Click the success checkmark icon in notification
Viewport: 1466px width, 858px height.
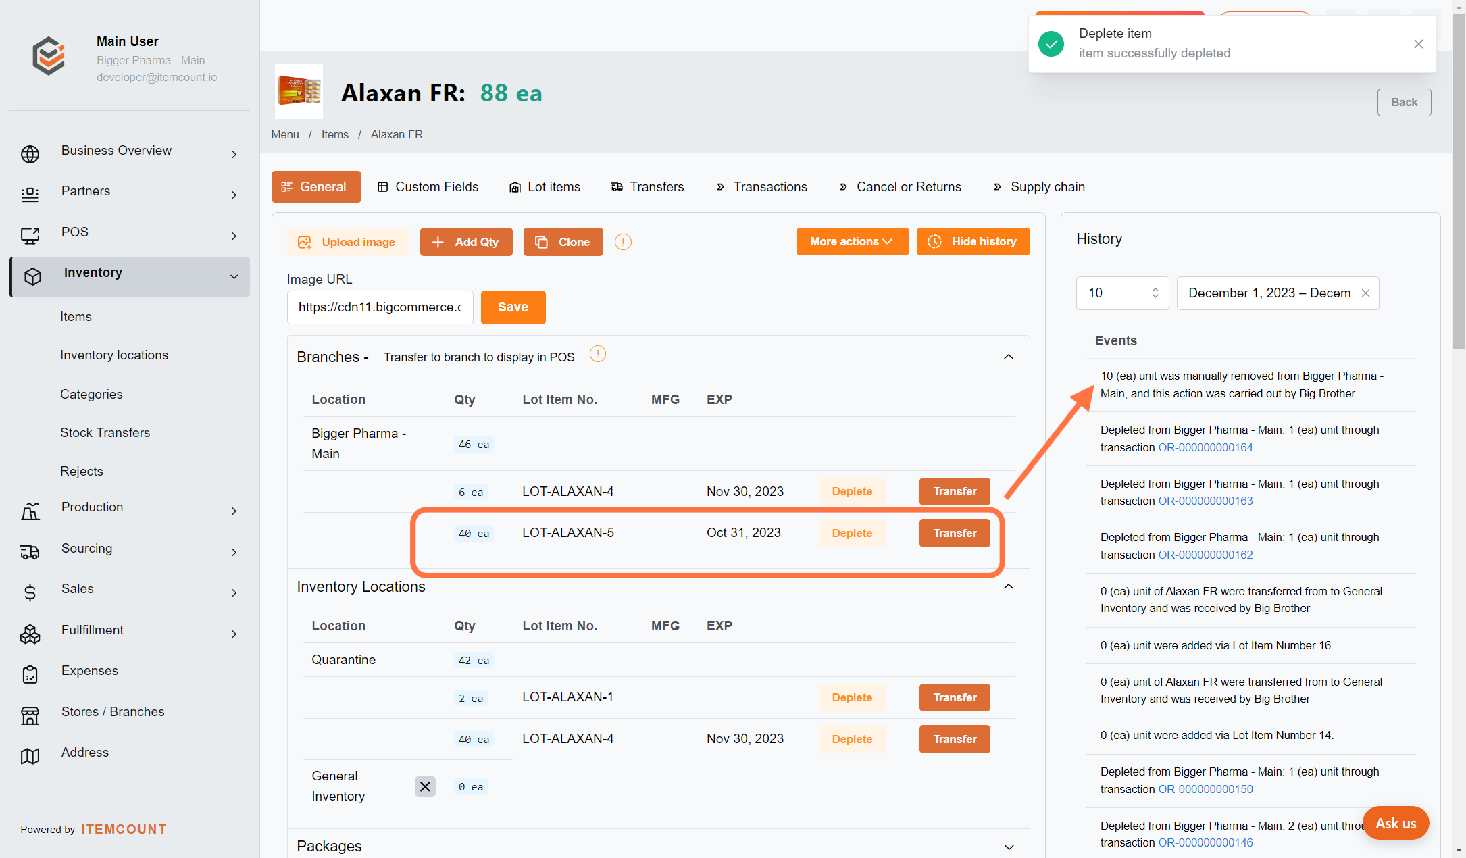[x=1051, y=44]
